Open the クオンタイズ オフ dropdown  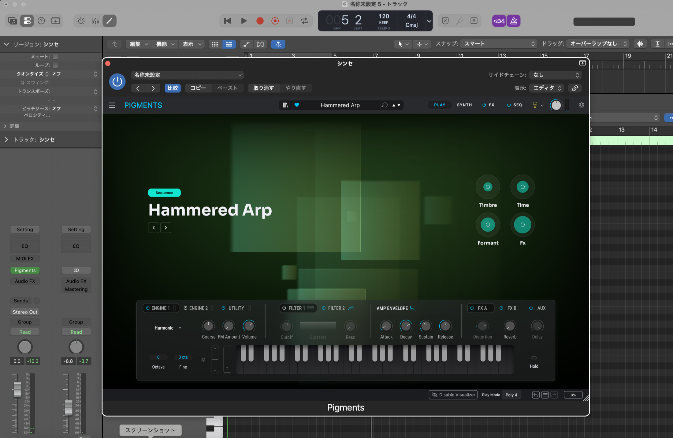coord(74,74)
